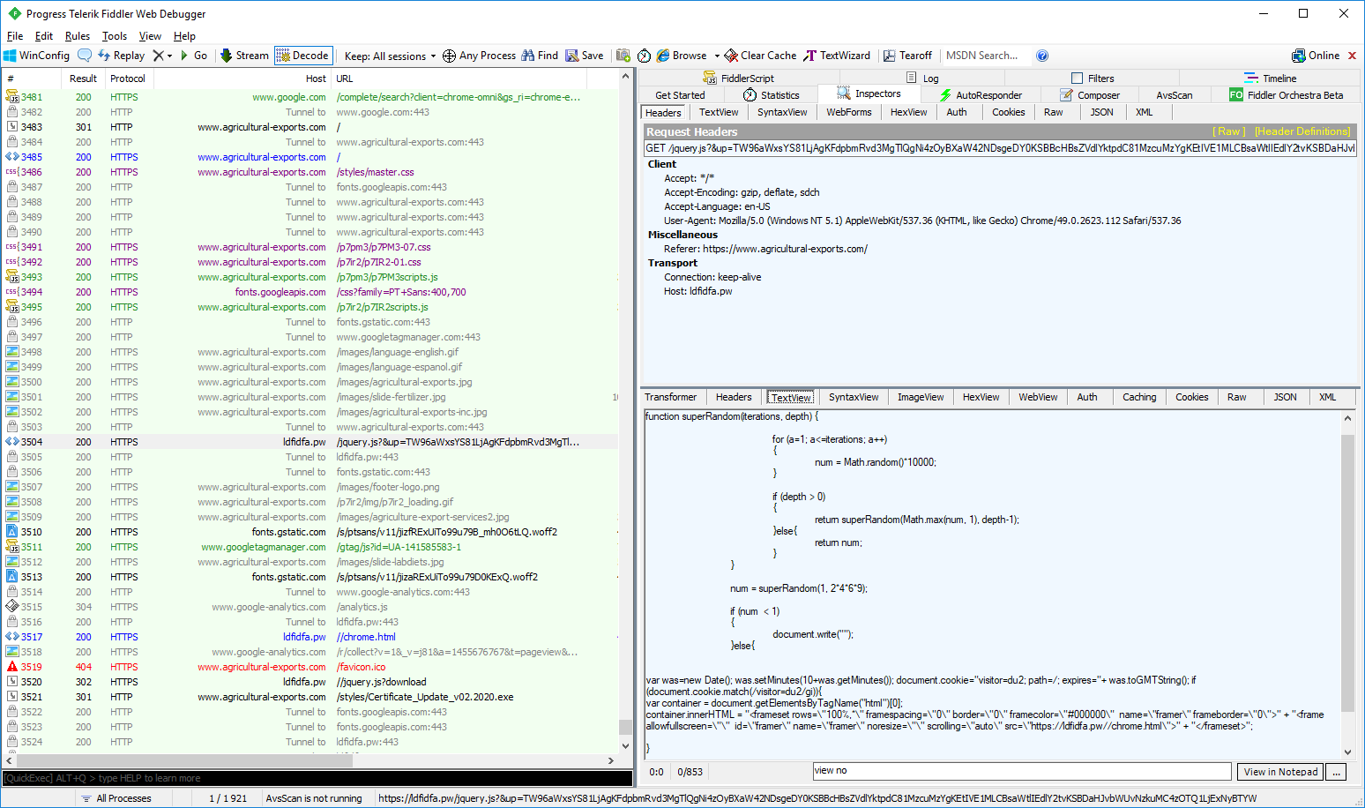Select session 3519 favicon.ico 404 row
This screenshot has width=1365, height=808.
(x=310, y=667)
